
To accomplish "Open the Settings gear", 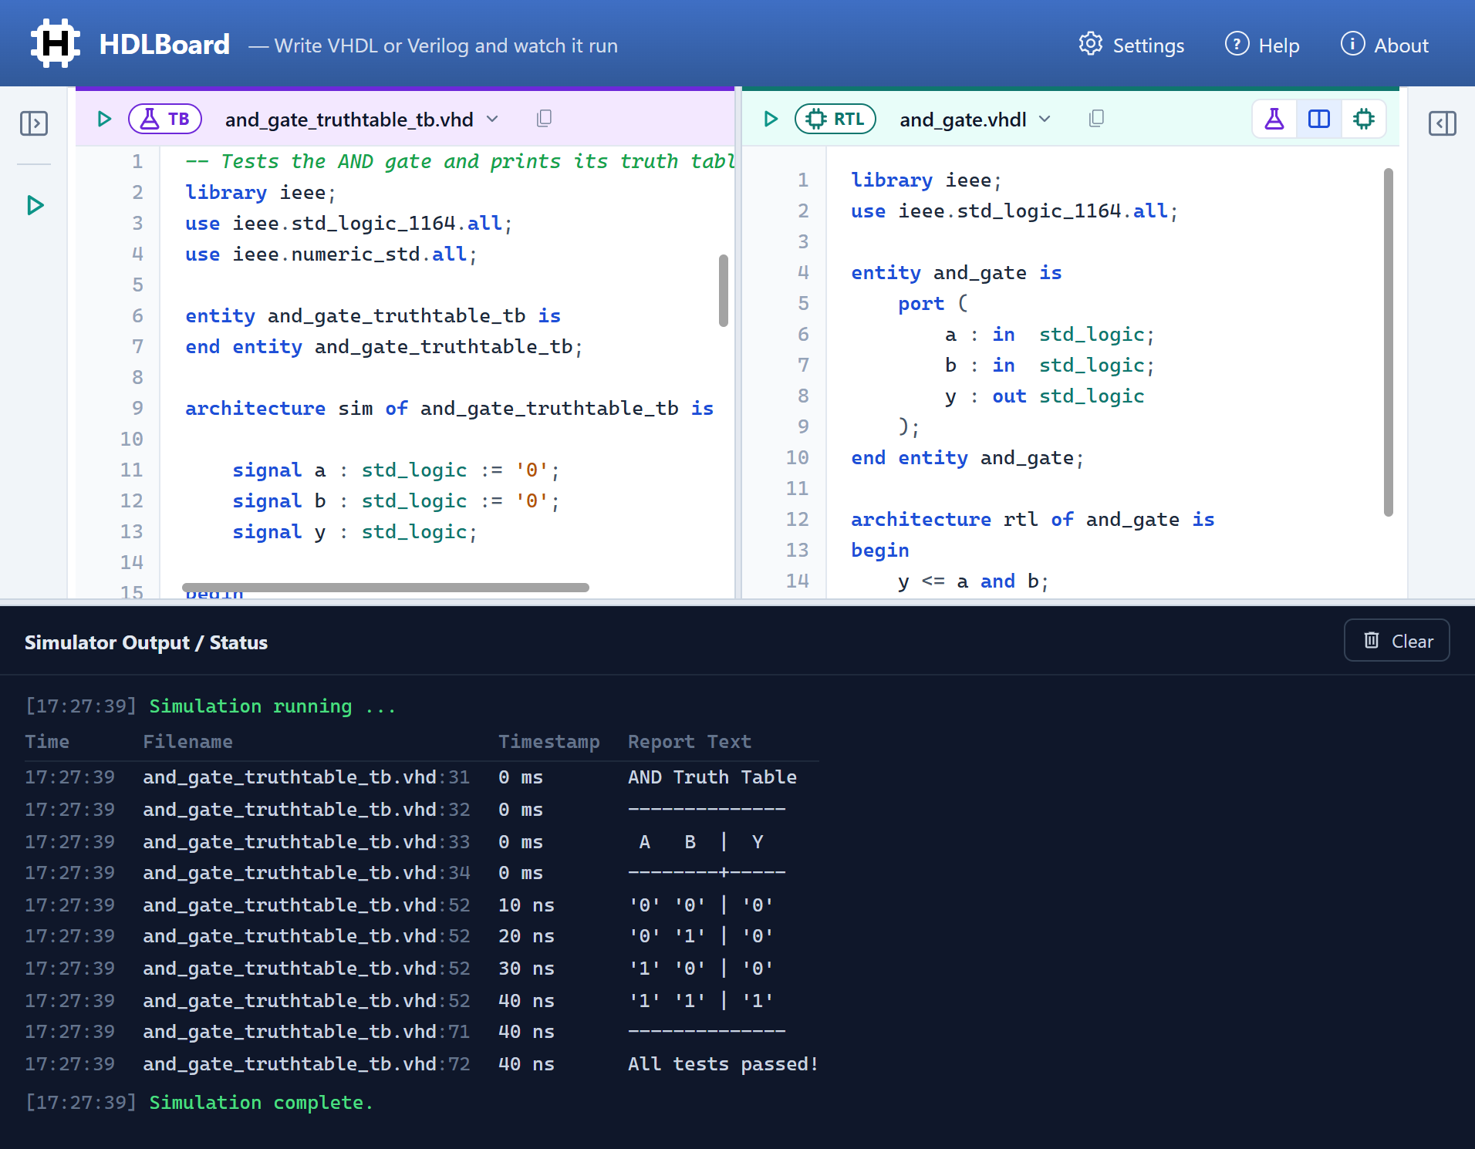I will point(1131,45).
